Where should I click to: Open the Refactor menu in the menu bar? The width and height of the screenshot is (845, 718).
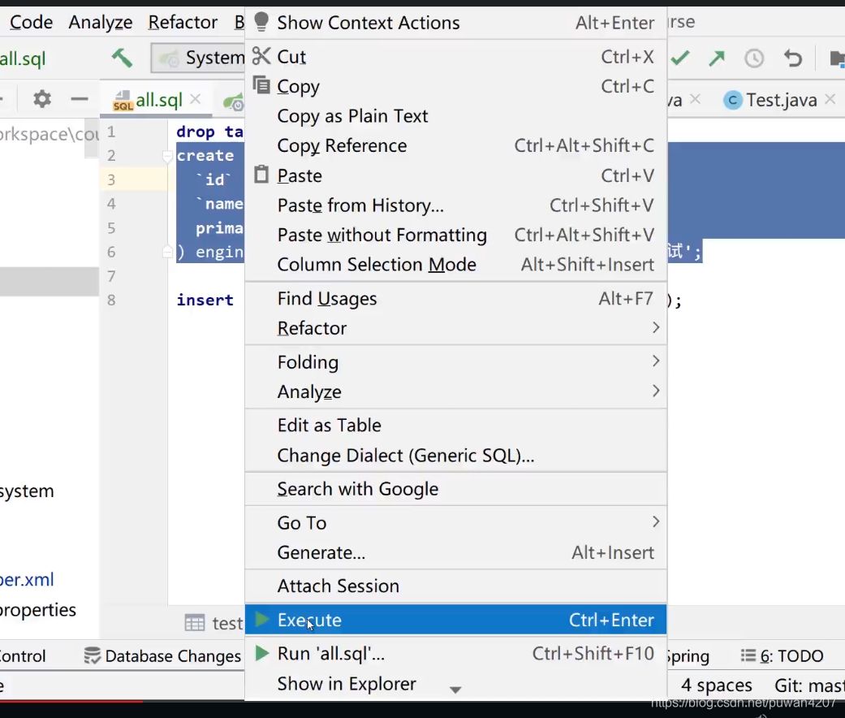point(183,22)
